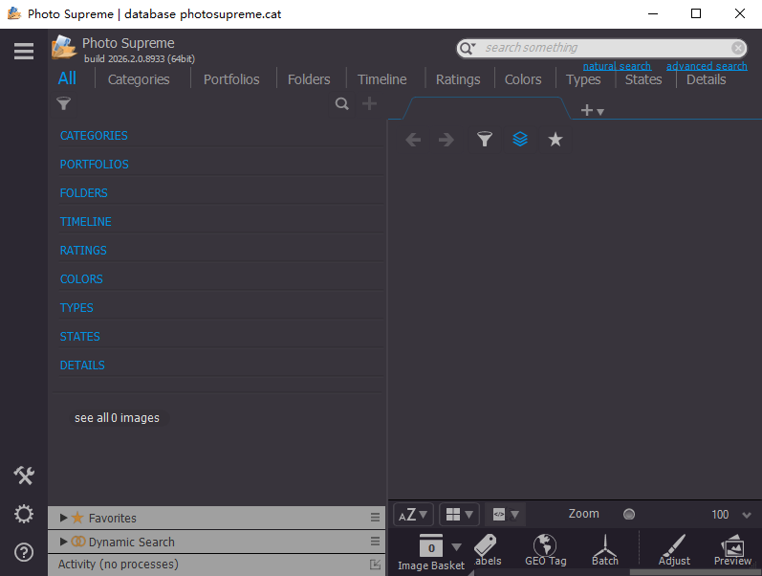Switch to the Colors tab
The width and height of the screenshot is (762, 576).
point(523,79)
